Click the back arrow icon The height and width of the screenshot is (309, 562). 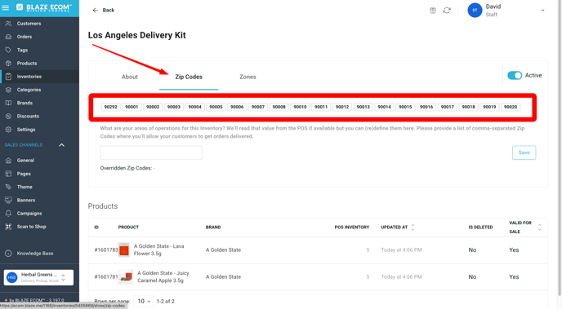pos(95,11)
